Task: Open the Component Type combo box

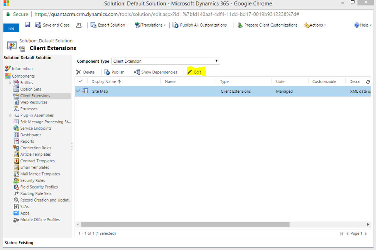Action: 166,61
